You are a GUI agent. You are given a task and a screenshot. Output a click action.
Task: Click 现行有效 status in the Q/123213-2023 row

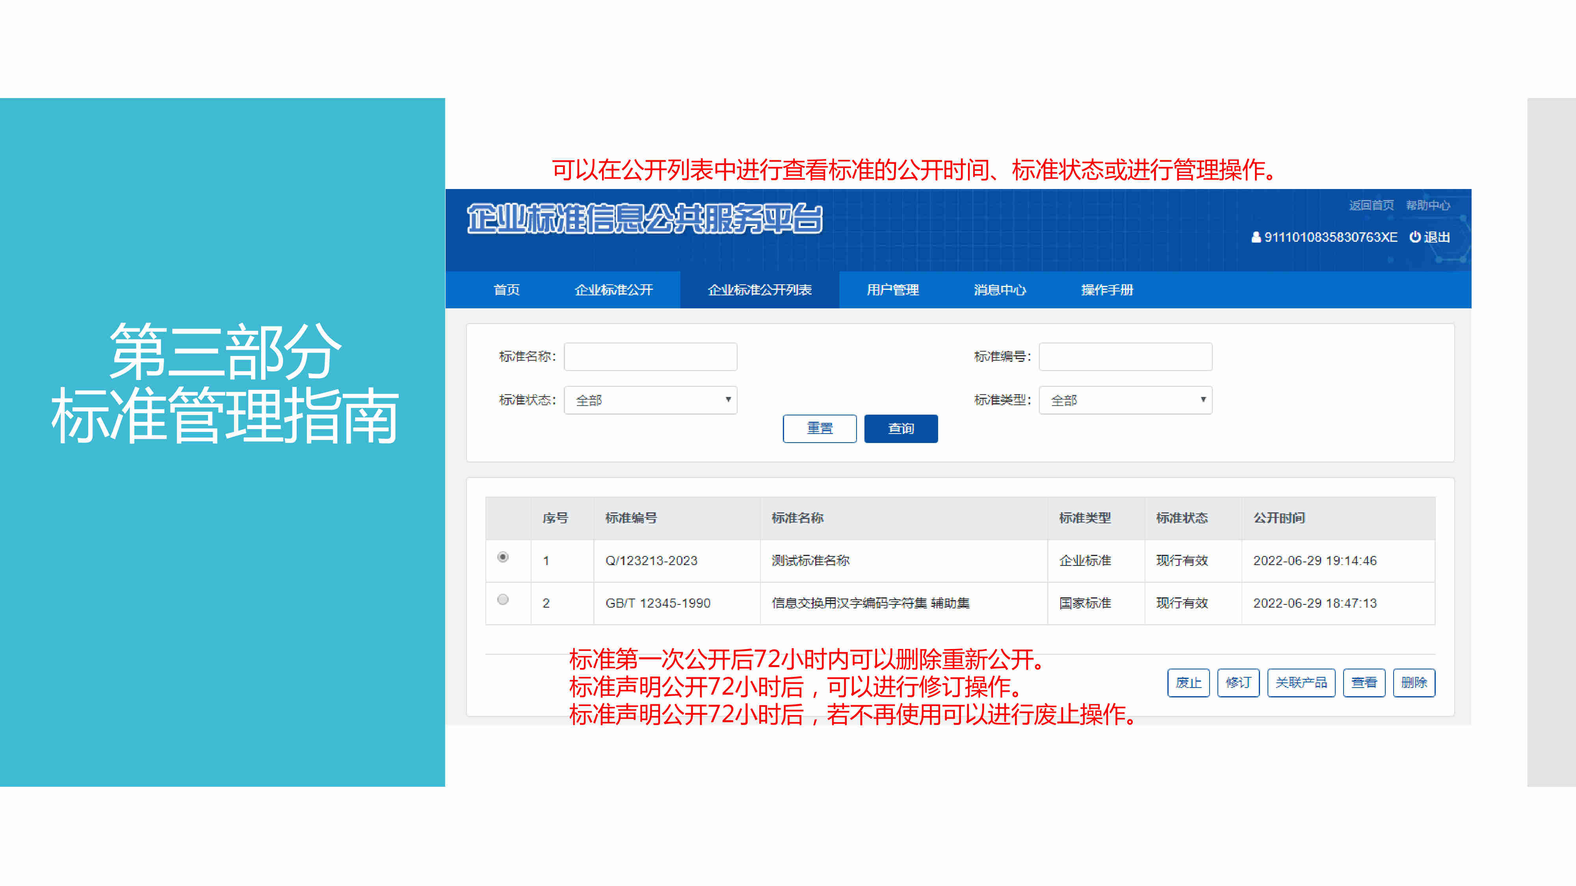1181,561
